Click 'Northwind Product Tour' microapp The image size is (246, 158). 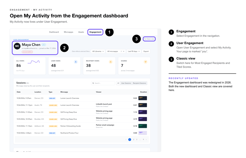point(69,133)
